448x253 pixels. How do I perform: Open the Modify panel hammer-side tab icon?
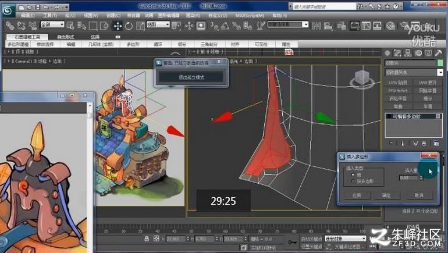[397, 53]
